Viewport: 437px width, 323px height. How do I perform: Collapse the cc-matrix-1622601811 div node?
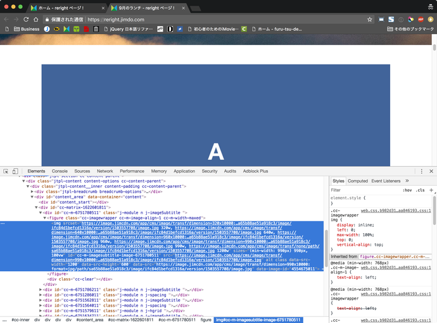click(x=36, y=207)
